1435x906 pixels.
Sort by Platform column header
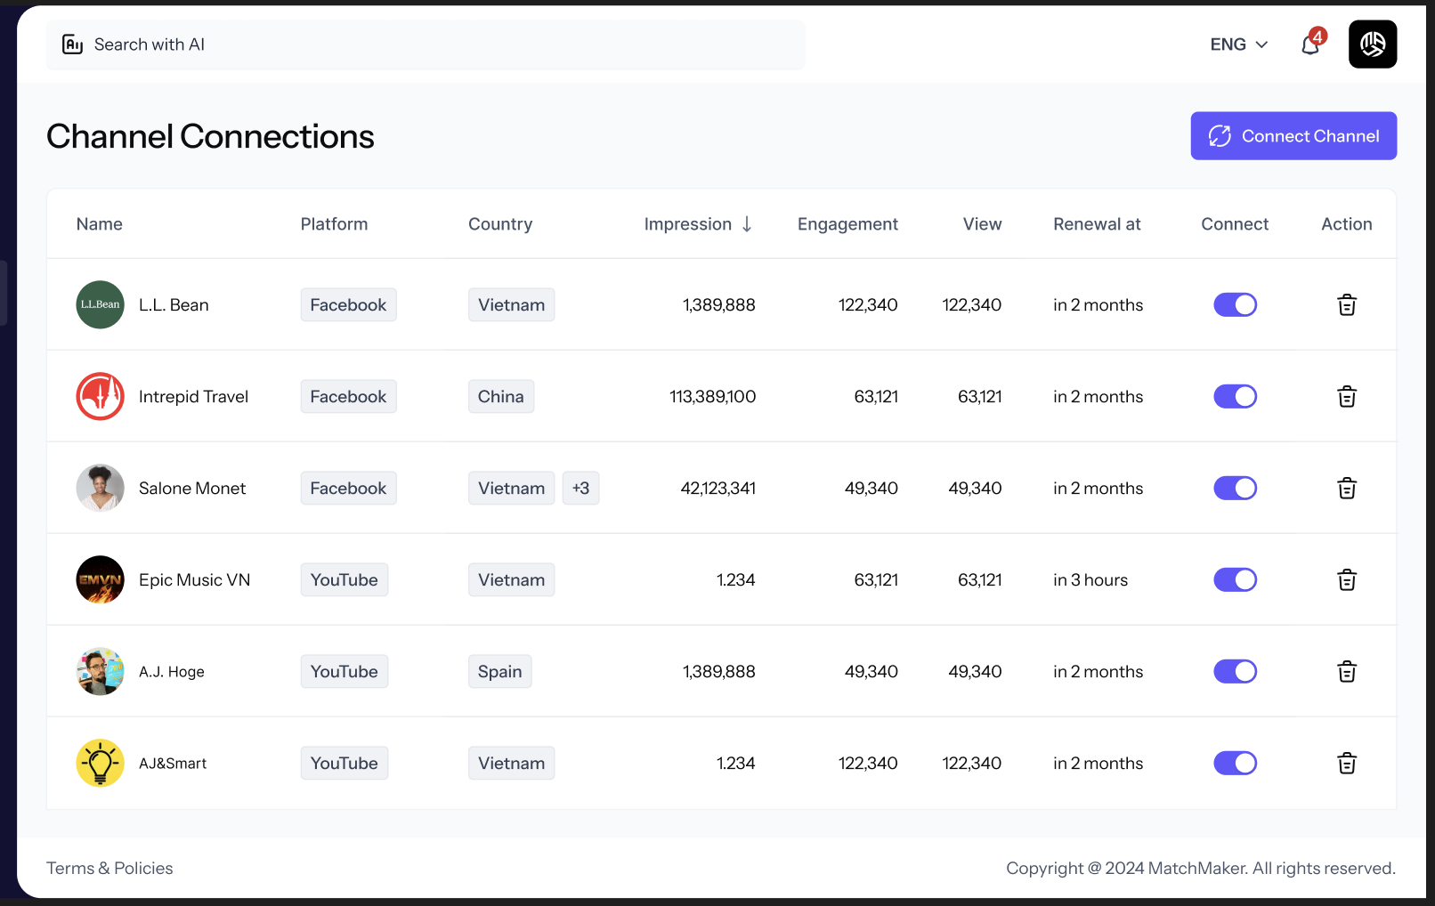[x=334, y=224]
